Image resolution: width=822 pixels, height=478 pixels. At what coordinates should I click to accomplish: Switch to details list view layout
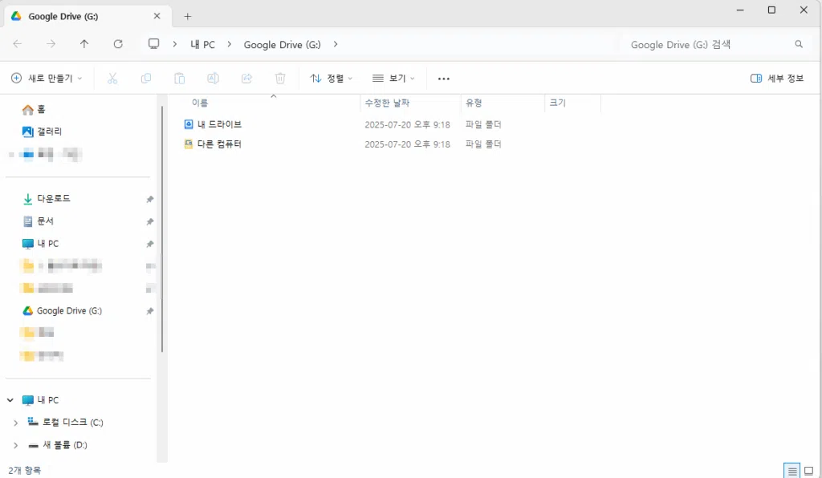[x=792, y=471]
